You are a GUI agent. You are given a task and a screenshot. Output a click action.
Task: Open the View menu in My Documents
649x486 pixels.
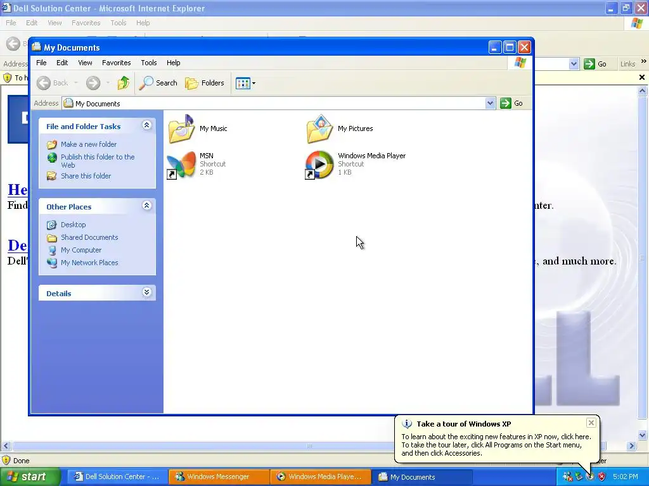pyautogui.click(x=85, y=63)
